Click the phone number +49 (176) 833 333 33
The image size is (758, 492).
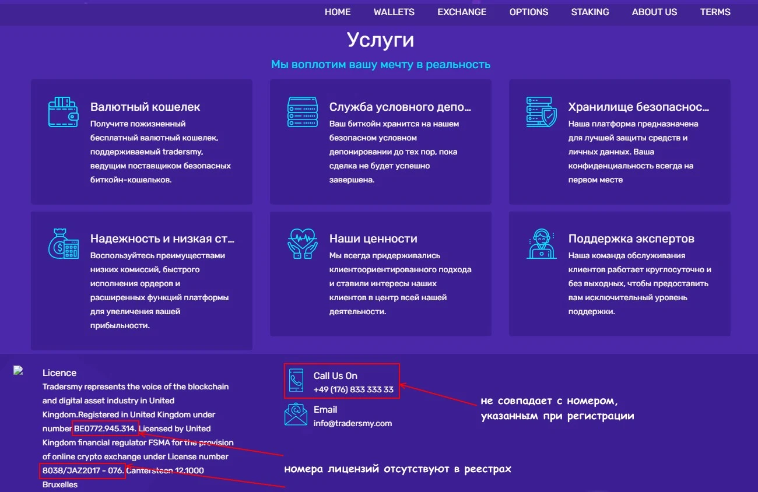(x=353, y=389)
